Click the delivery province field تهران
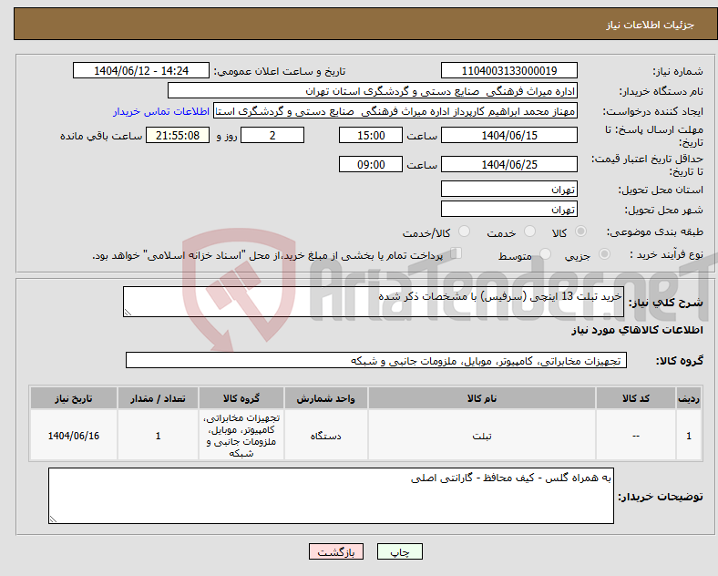 (x=509, y=189)
